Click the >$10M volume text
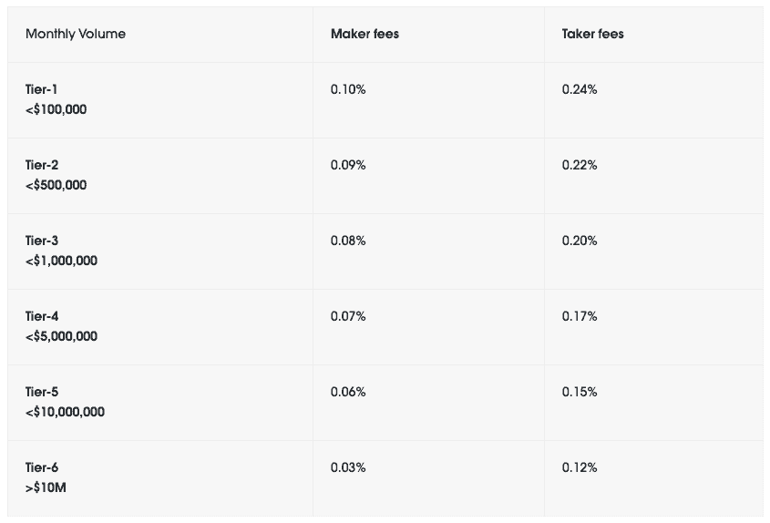This screenshot has height=523, width=770. coord(46,487)
